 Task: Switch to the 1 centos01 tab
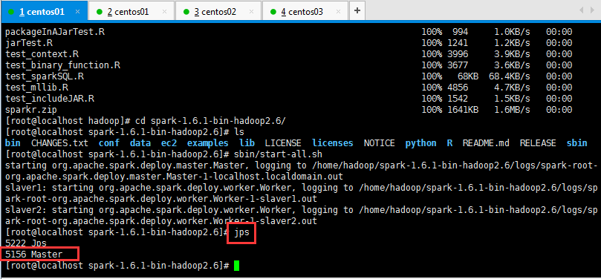(x=44, y=11)
